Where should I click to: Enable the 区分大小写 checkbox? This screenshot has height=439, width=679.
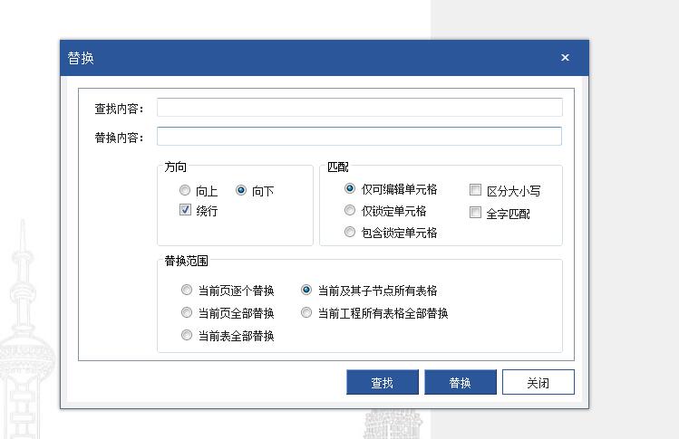pyautogui.click(x=475, y=191)
